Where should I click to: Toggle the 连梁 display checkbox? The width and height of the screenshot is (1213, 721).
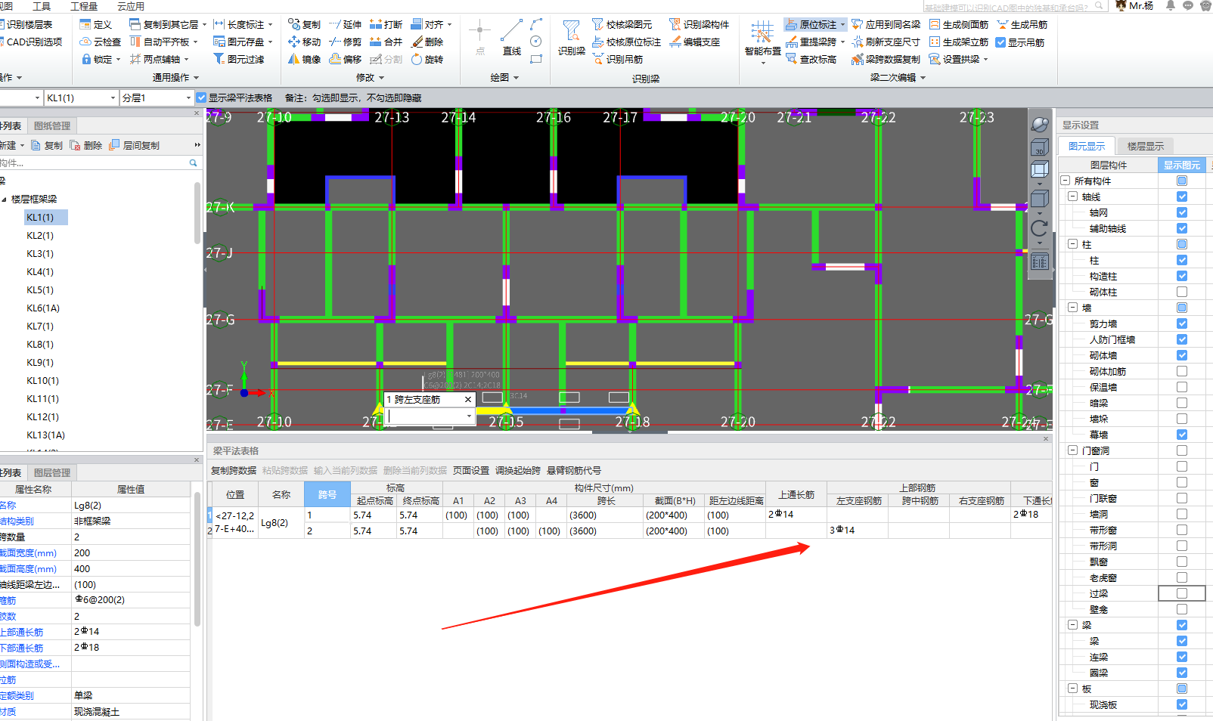coord(1182,657)
